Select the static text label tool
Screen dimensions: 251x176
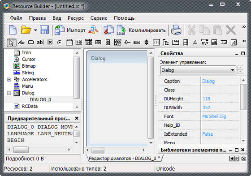[x=22, y=43]
